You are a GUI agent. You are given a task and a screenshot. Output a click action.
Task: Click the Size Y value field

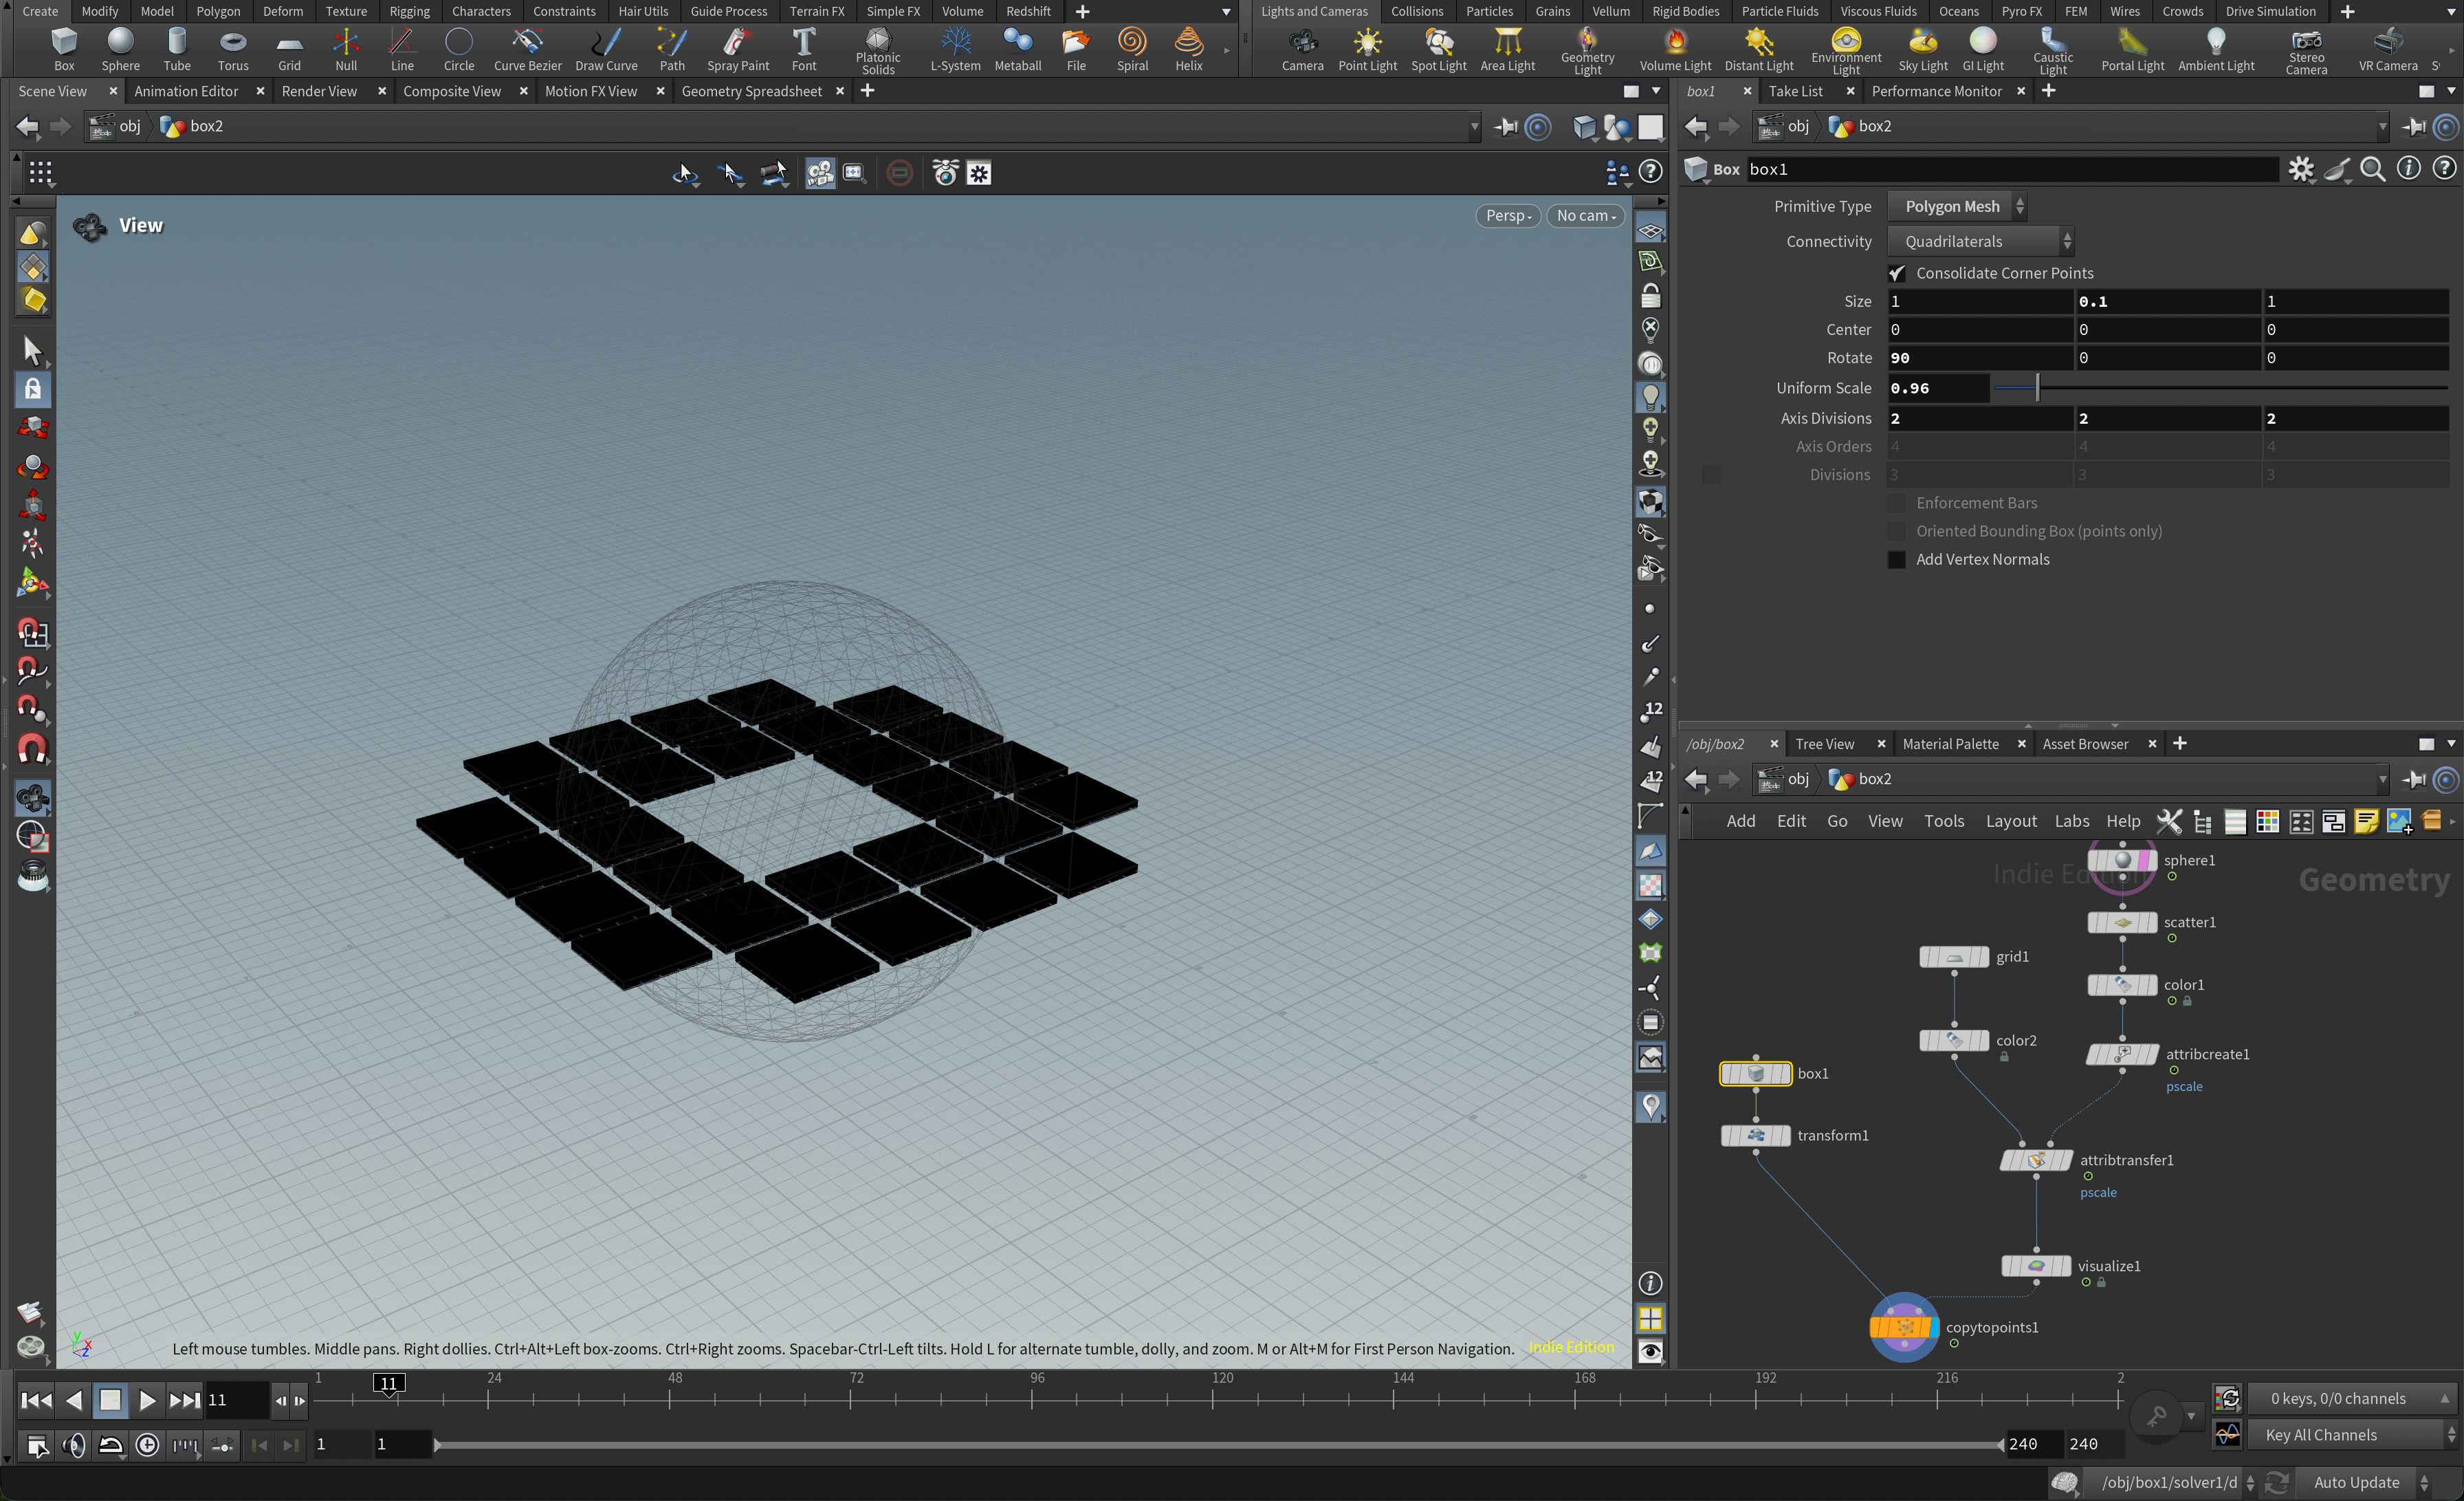coord(2167,301)
